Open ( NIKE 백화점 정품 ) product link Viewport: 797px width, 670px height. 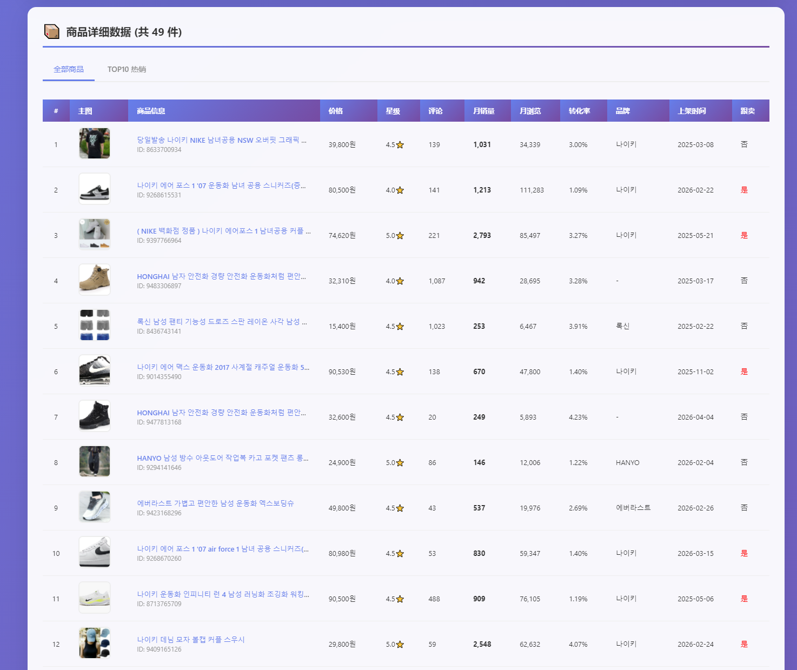[224, 231]
